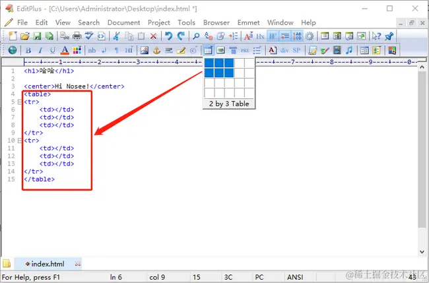Open the File menu
The width and height of the screenshot is (429, 283).
(22, 22)
